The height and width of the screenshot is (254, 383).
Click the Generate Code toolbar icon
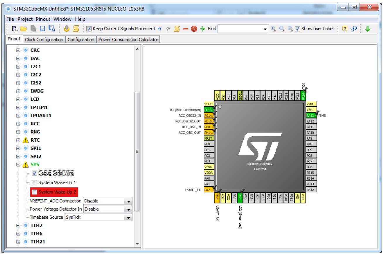click(x=67, y=29)
